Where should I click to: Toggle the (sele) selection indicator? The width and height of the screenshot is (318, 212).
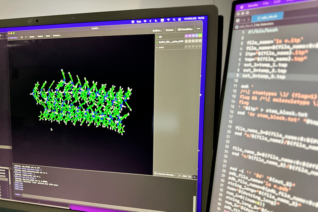coord(157,47)
